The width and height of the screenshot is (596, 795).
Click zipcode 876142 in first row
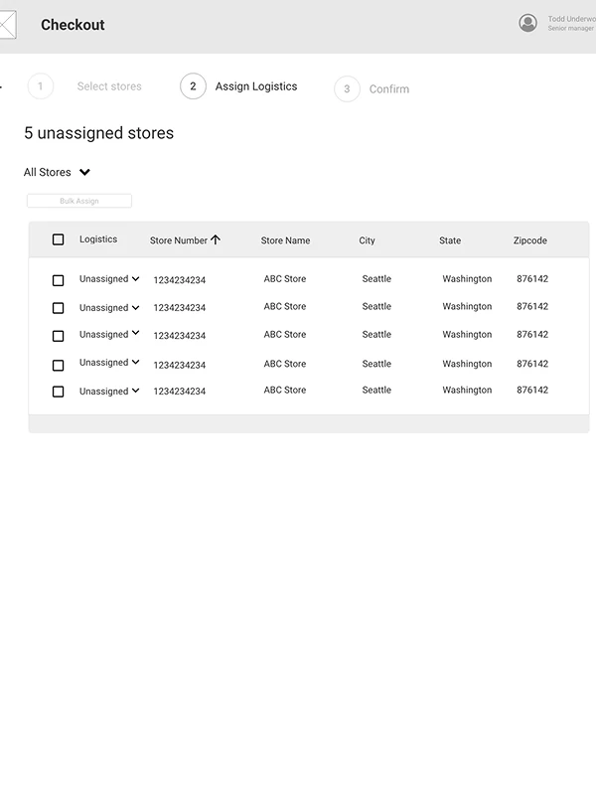coord(532,279)
